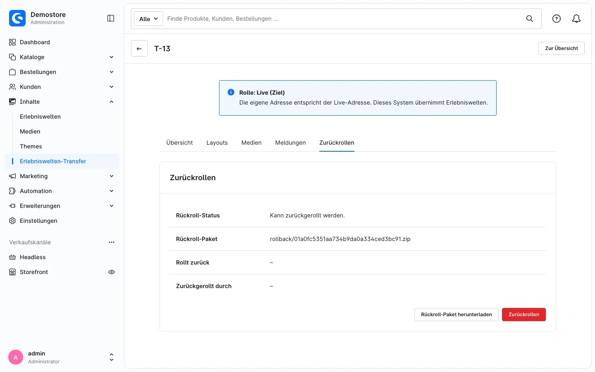Click the Erweiterungen plug icon

[x=12, y=206]
